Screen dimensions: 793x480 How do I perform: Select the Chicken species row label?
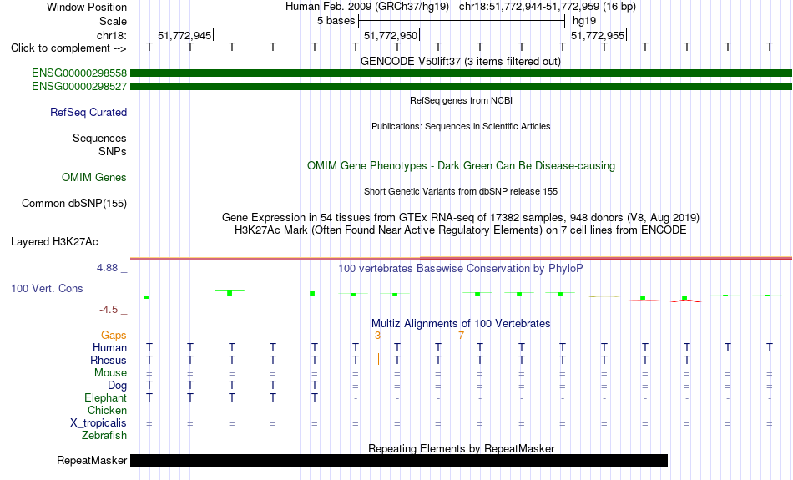pos(107,410)
